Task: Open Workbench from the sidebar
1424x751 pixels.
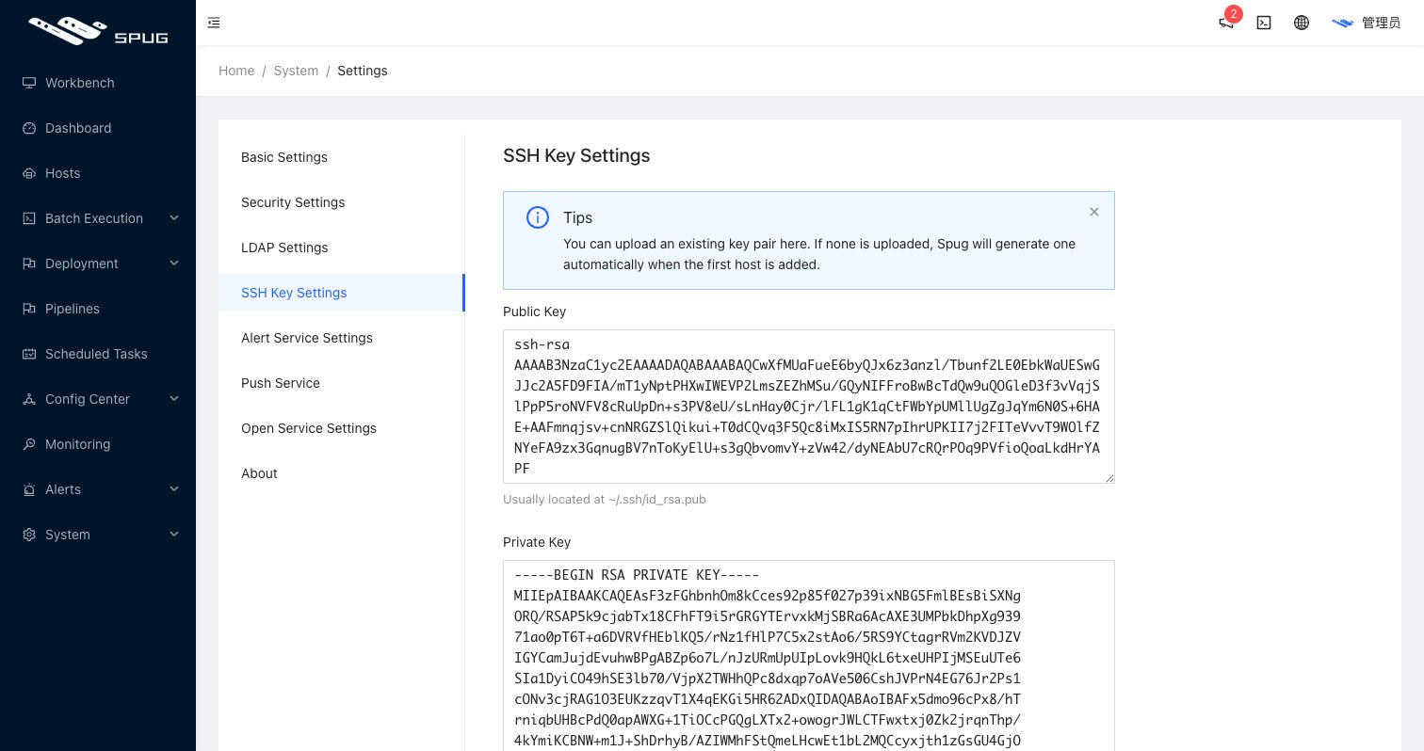Action: [98, 83]
